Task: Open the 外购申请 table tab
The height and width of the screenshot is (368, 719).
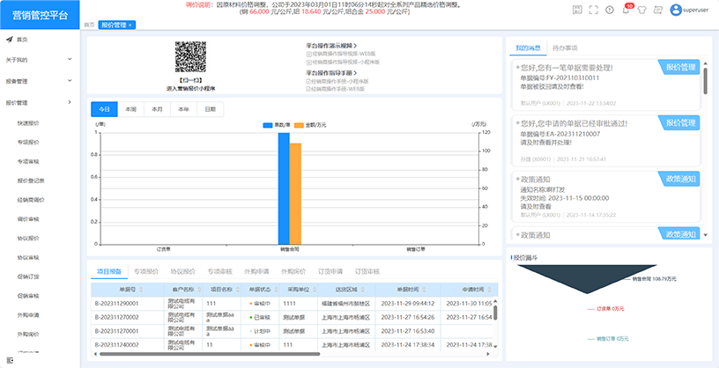Action: pyautogui.click(x=256, y=271)
